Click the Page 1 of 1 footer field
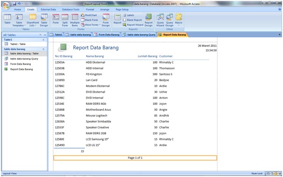This screenshot has width=283, height=177. click(135, 158)
